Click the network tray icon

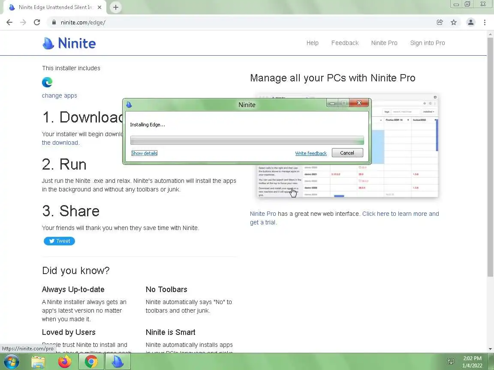(x=451, y=362)
